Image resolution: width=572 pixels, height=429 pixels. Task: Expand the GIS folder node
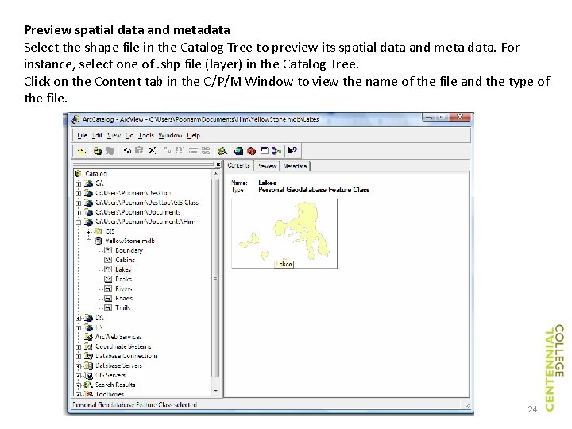(89, 231)
